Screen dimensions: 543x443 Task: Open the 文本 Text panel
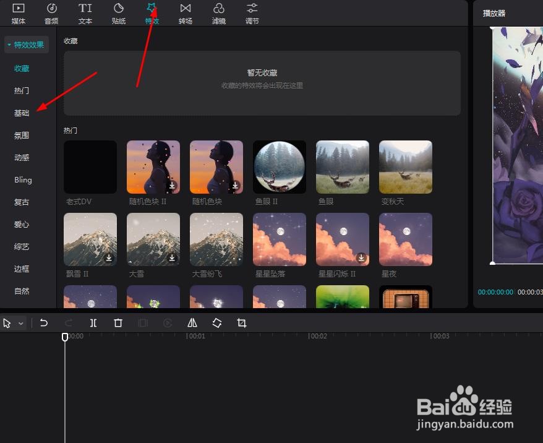85,13
